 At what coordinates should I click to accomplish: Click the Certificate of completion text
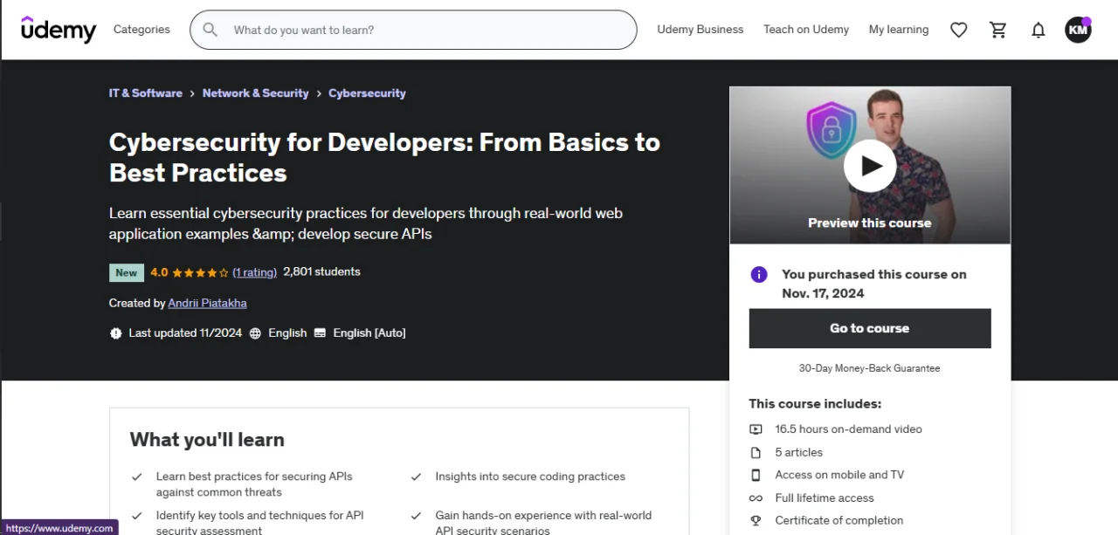click(x=839, y=520)
